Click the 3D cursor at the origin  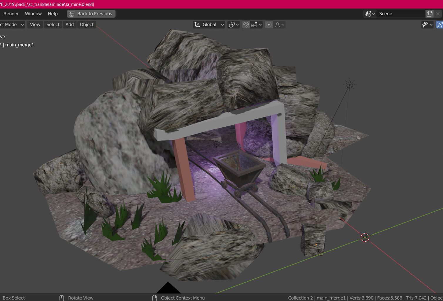365,237
